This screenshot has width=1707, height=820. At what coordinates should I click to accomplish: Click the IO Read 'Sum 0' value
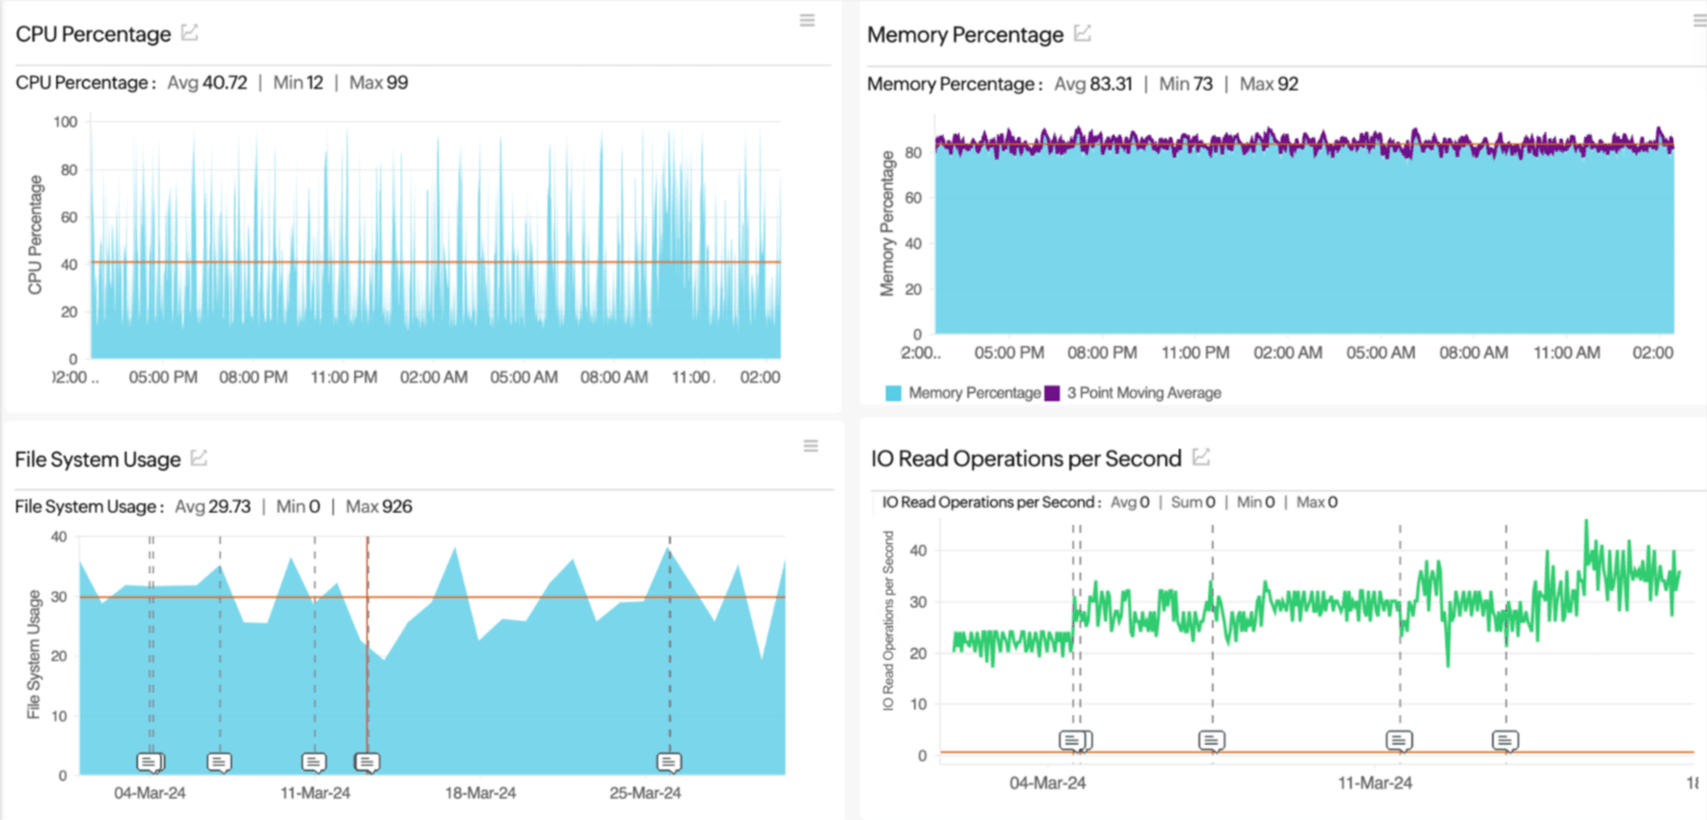coord(1193,502)
